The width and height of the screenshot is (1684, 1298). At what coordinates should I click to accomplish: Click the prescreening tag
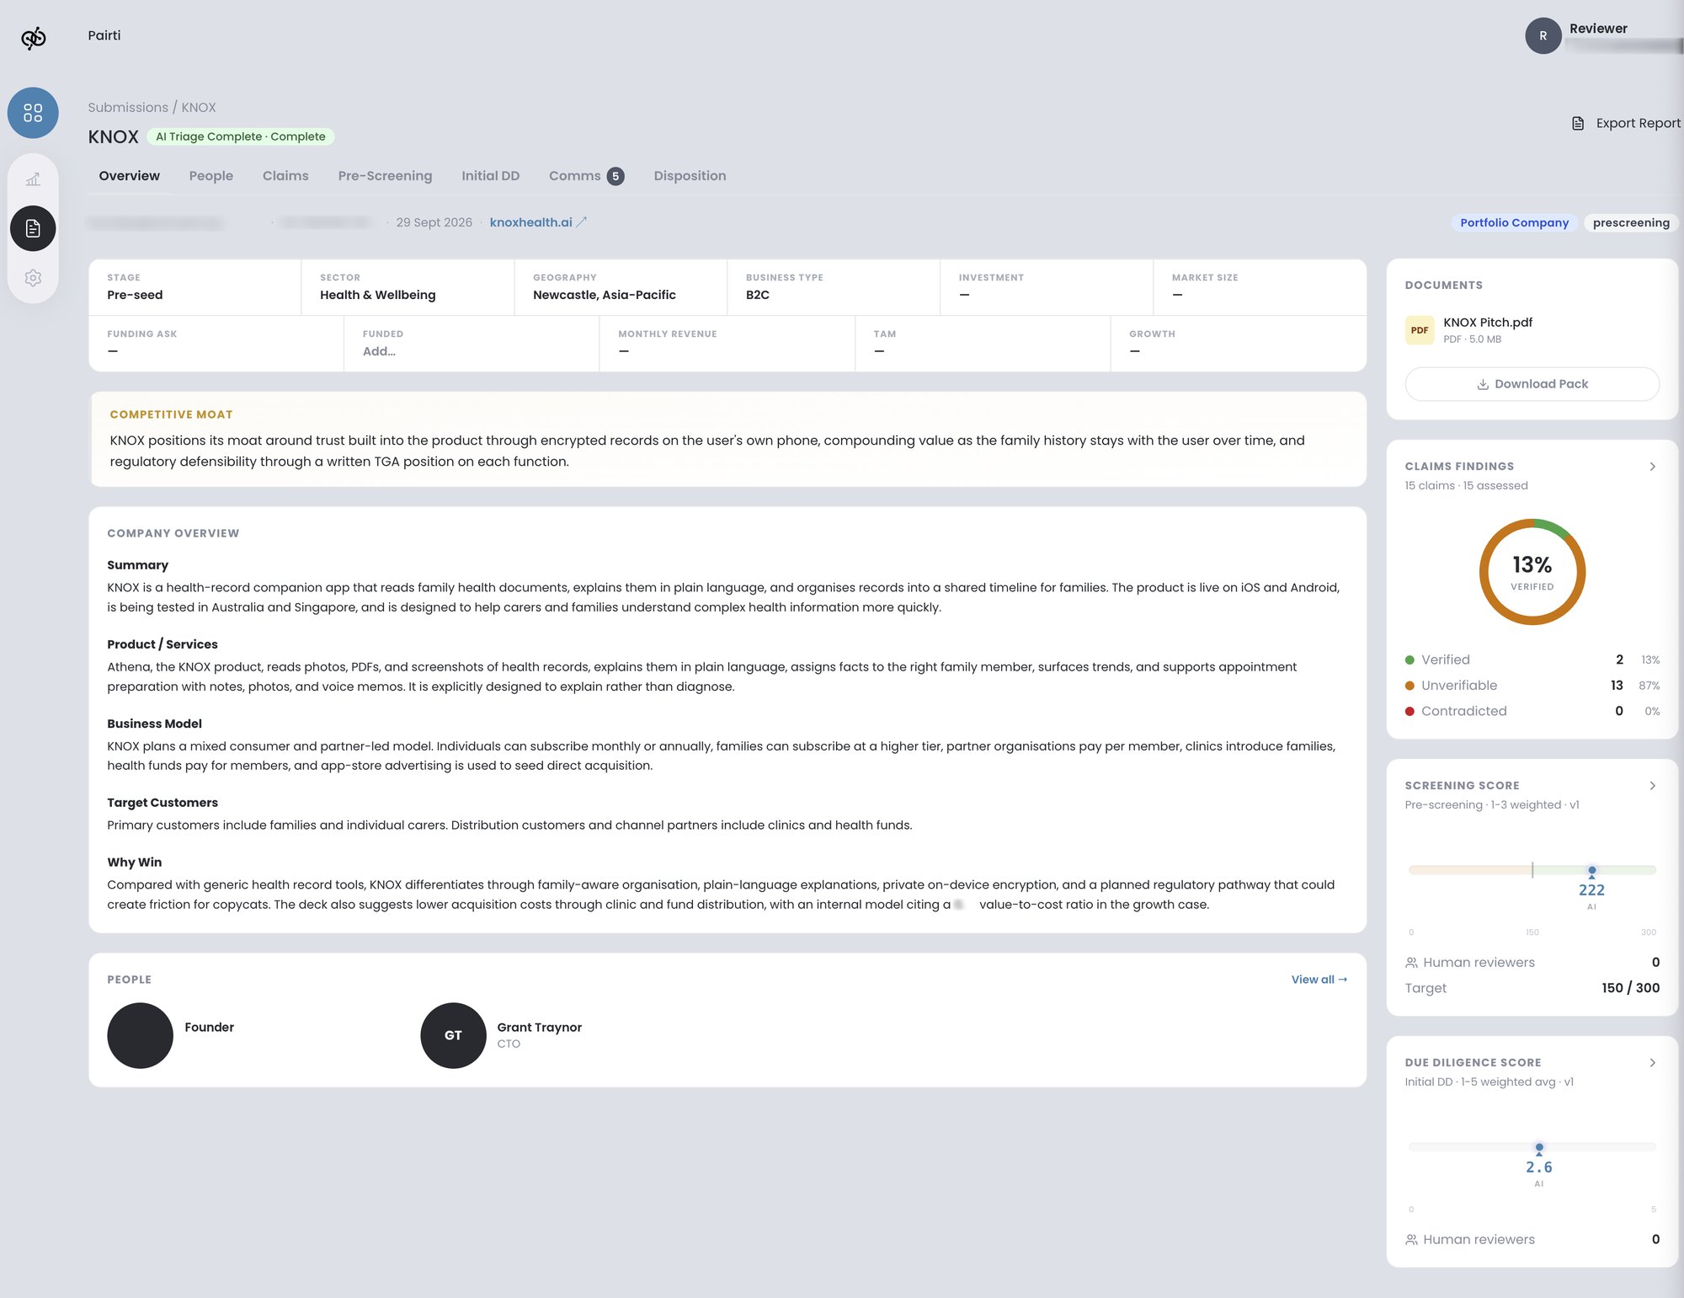tap(1631, 223)
